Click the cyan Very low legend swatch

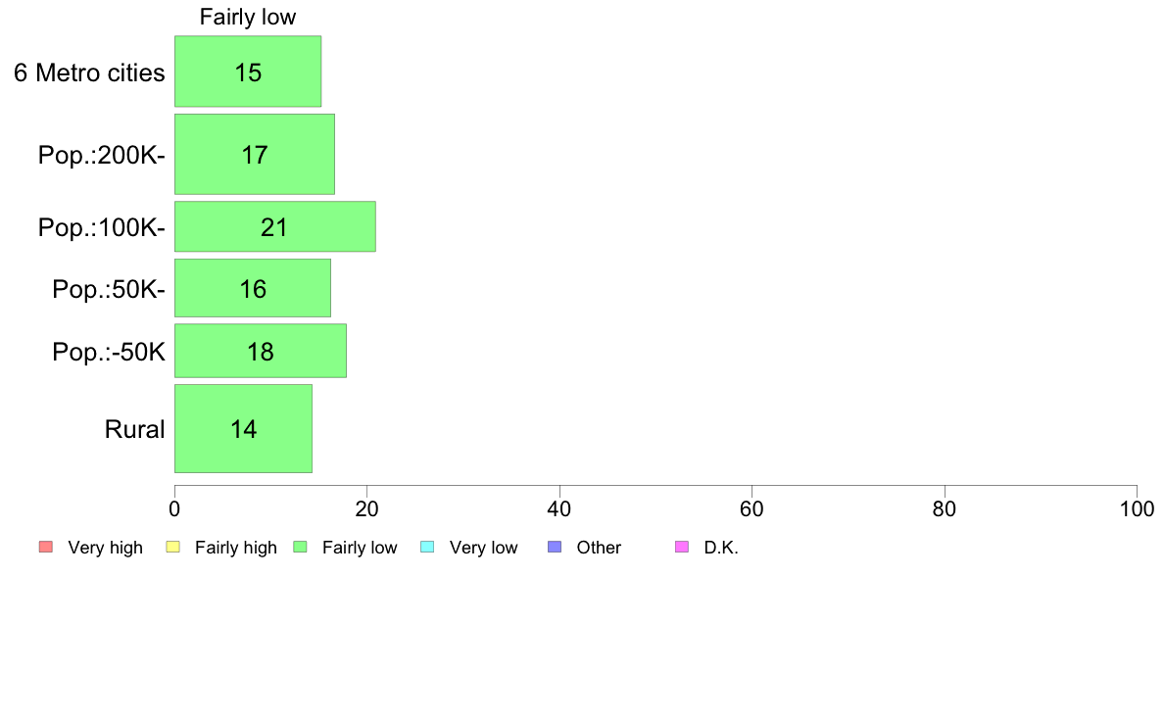coord(426,547)
